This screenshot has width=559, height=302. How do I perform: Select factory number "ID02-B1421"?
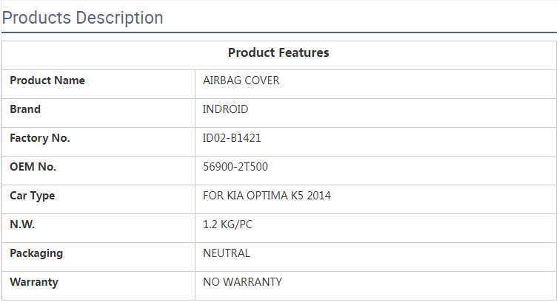232,138
